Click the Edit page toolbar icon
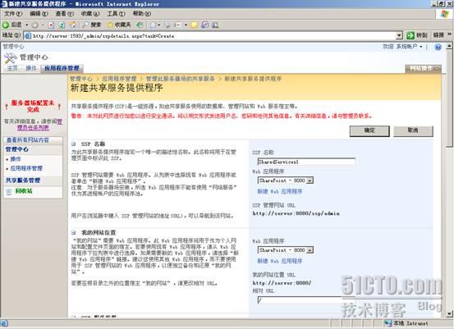The image size is (454, 329). click(178, 25)
